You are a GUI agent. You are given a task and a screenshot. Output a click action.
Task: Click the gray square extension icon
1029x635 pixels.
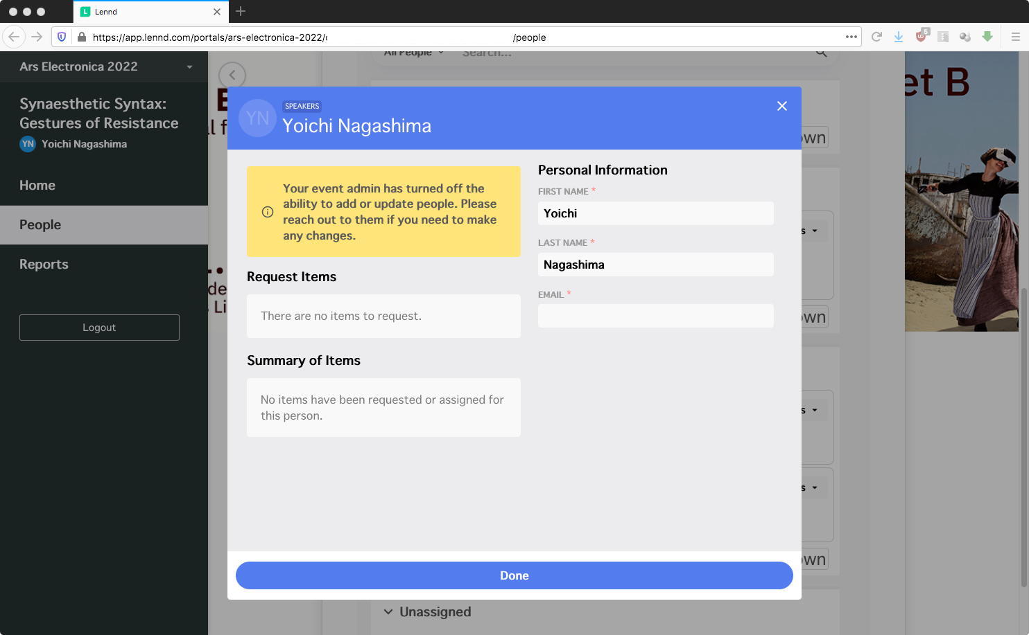[943, 37]
